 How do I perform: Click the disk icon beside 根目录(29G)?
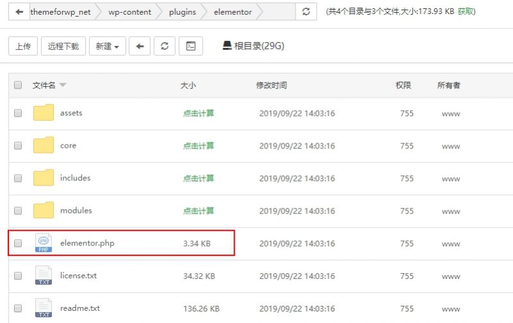226,45
